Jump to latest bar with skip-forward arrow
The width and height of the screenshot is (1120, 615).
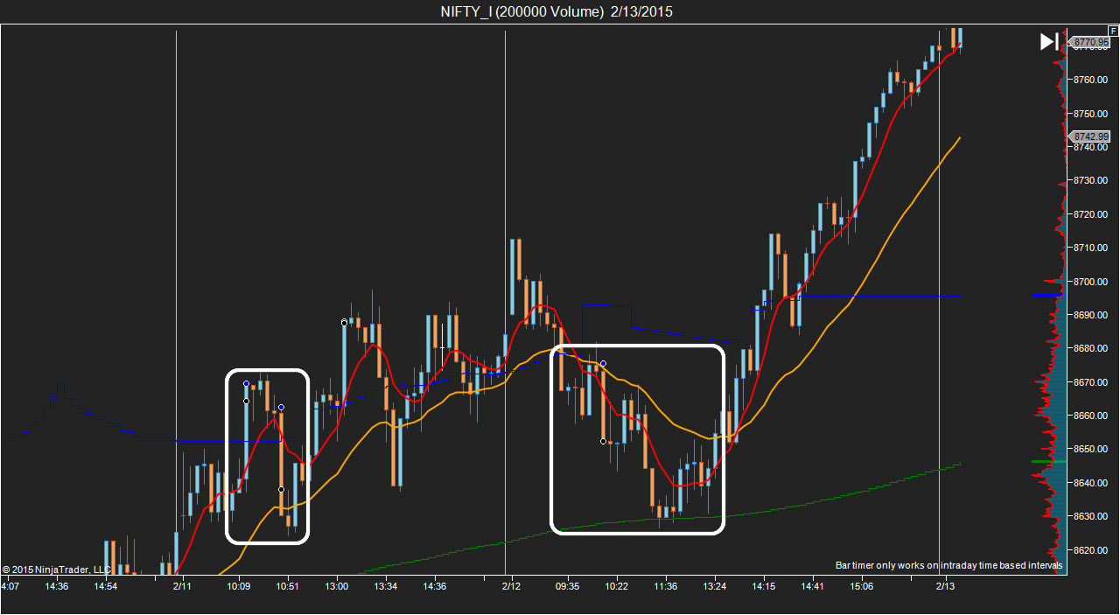click(x=1049, y=41)
